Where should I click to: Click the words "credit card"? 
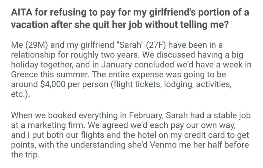[206, 135]
